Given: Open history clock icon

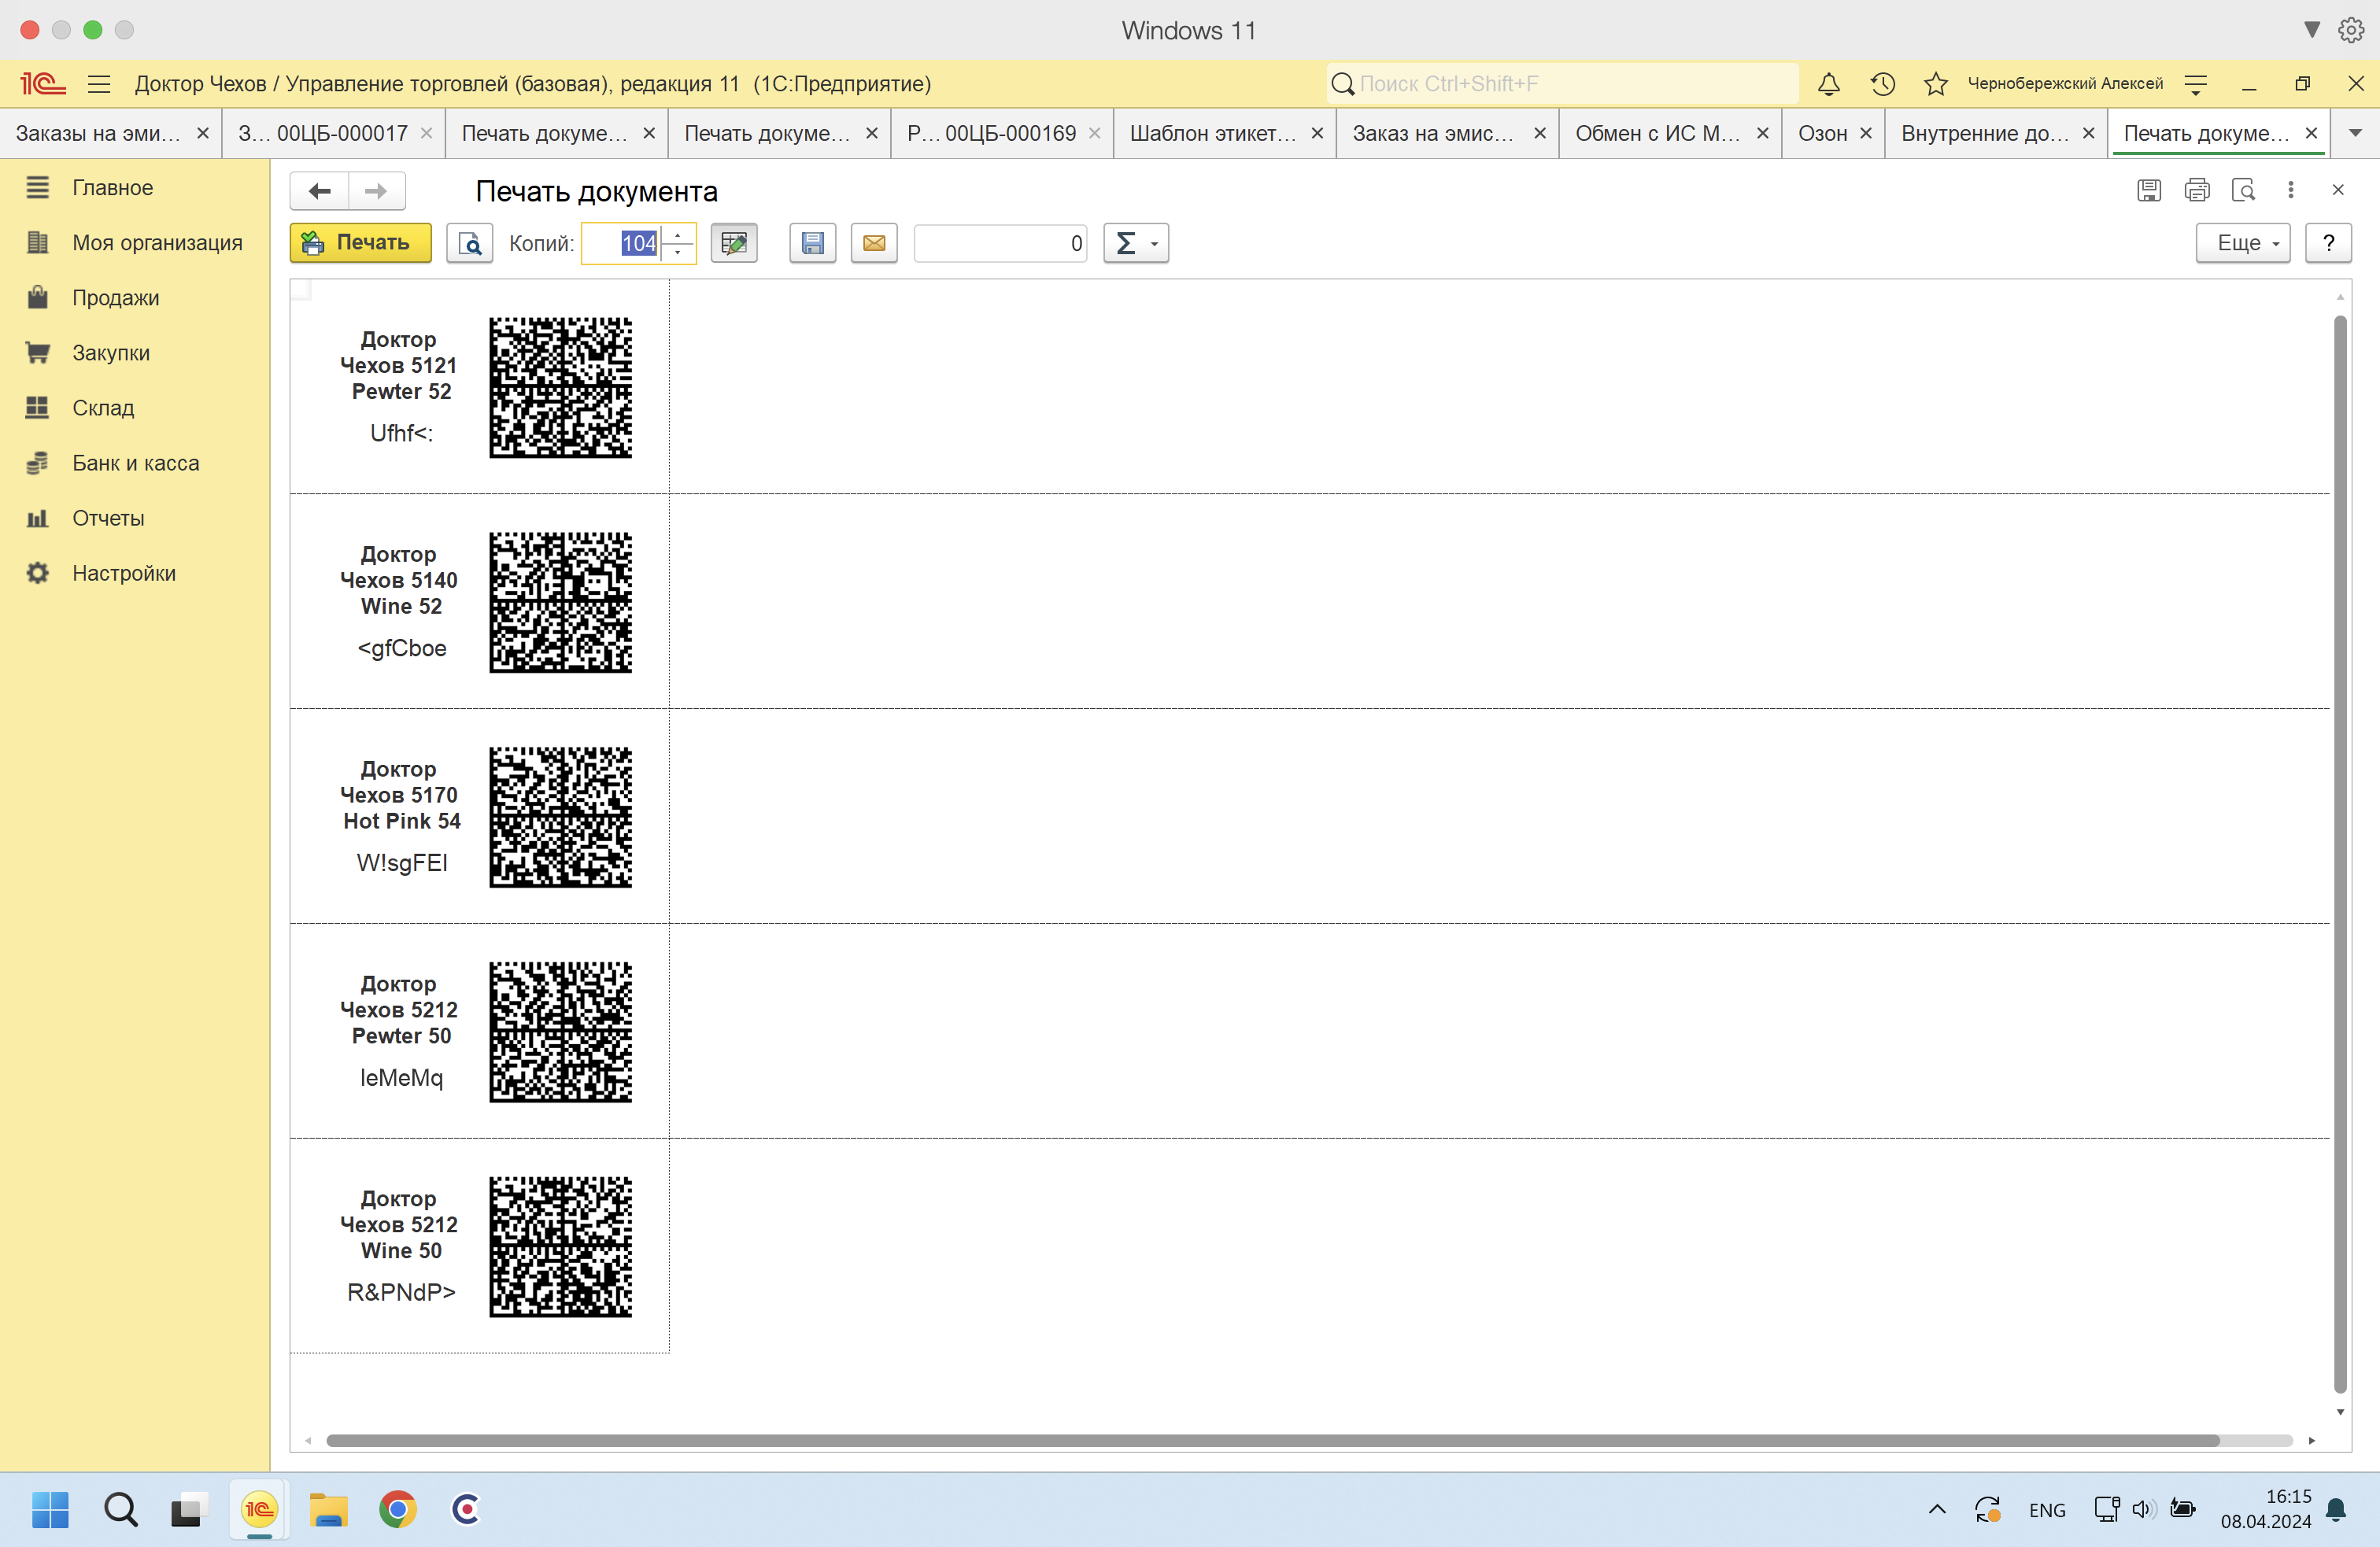Looking at the screenshot, I should click(x=1882, y=84).
